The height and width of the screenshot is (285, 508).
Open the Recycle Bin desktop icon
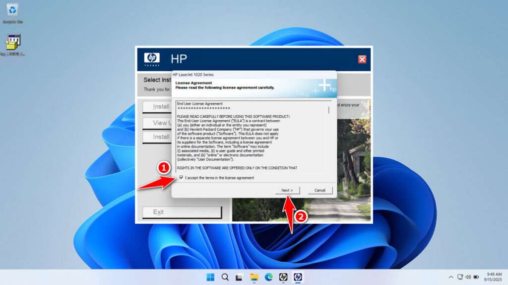[x=12, y=13]
